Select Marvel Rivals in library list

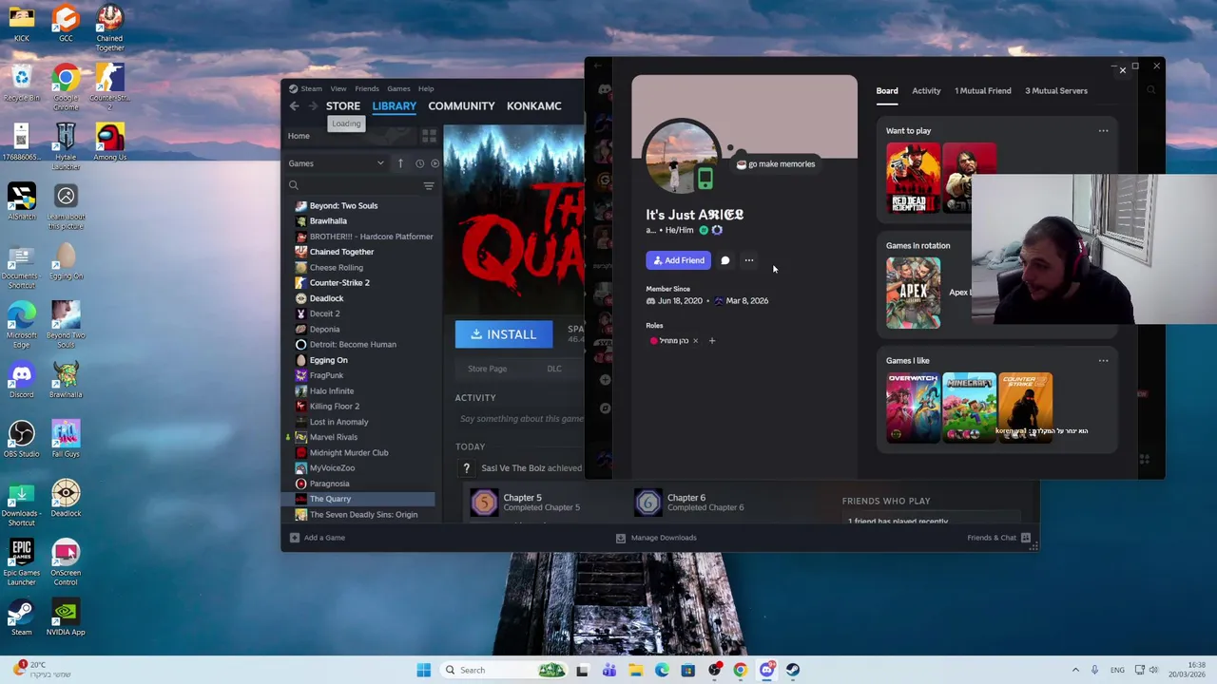pos(334,437)
